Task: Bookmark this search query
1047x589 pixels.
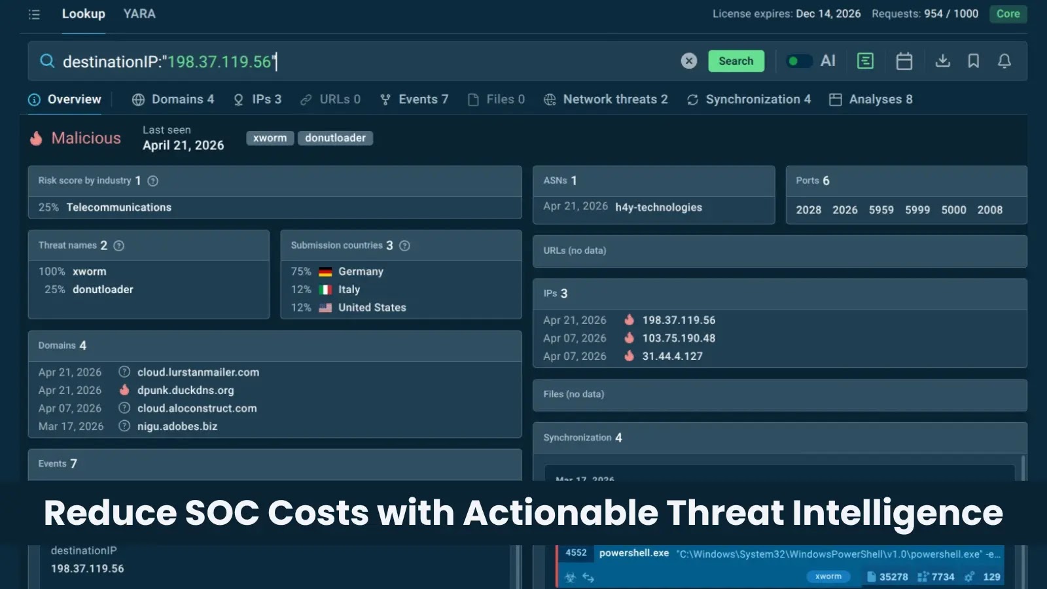Action: (x=973, y=61)
